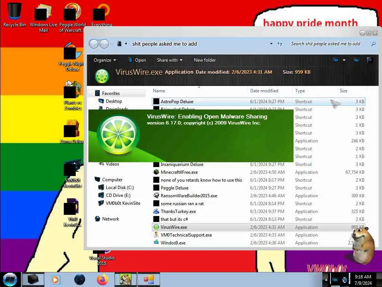
Task: Click the VirusWire splash screen lime logo
Action: click(118, 135)
